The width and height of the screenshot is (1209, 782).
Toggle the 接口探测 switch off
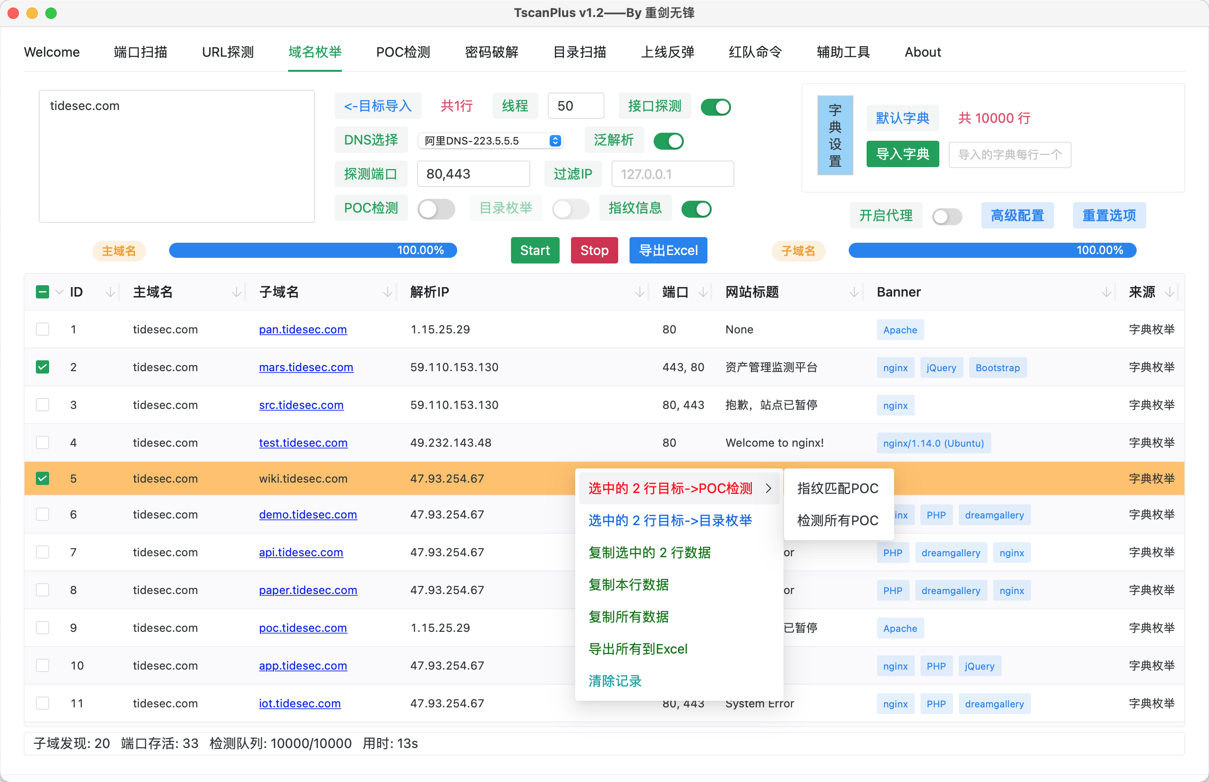[x=715, y=107]
